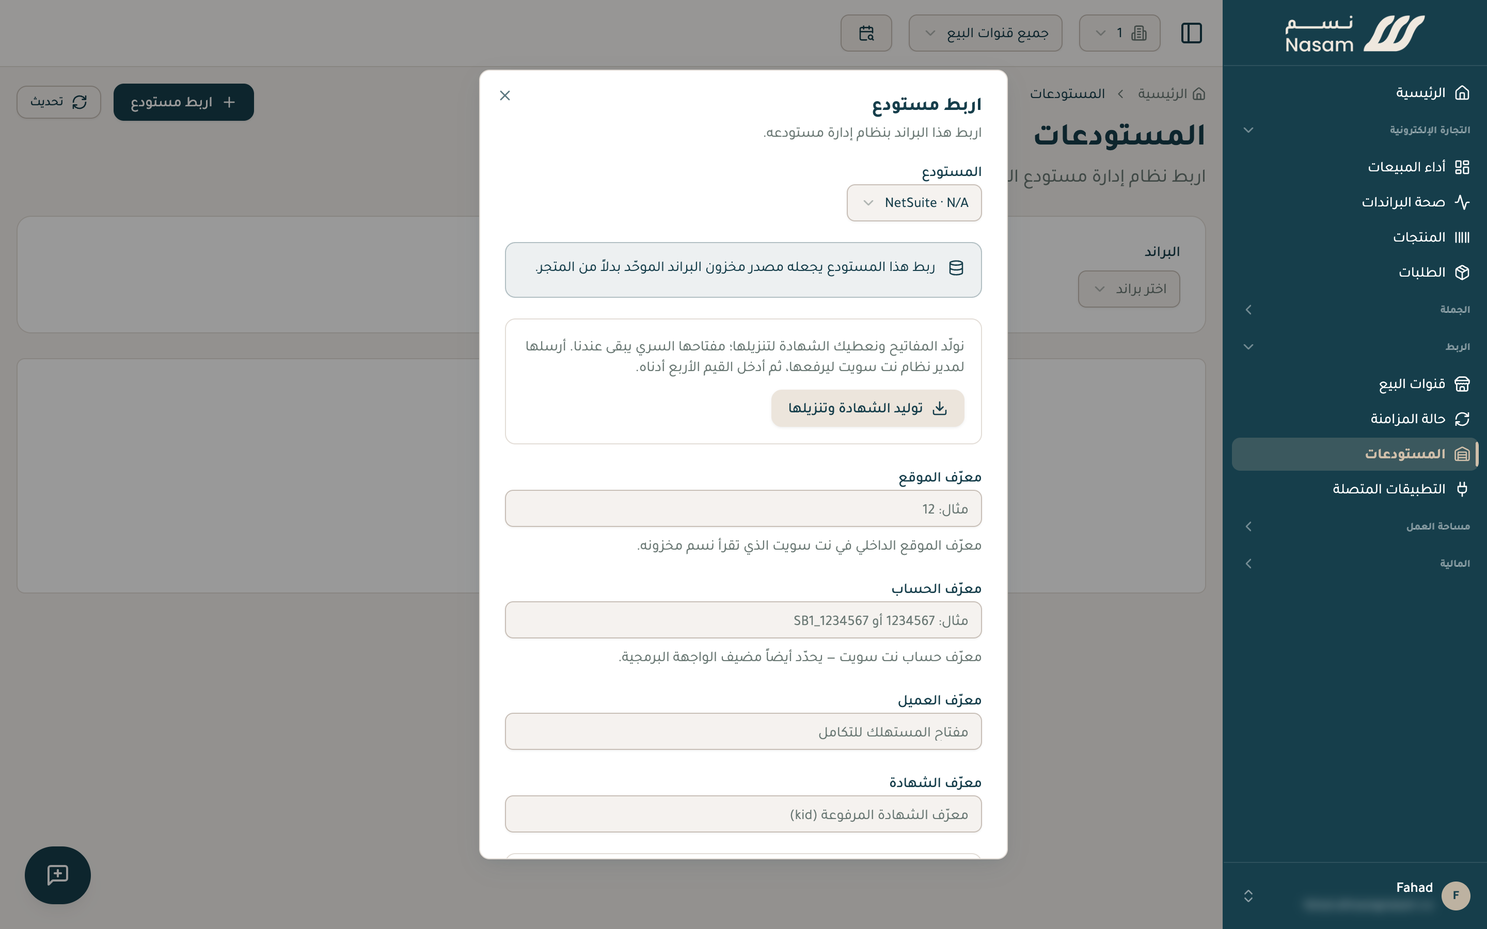Click the اربط مستودع header button
1487x929 pixels.
point(184,102)
